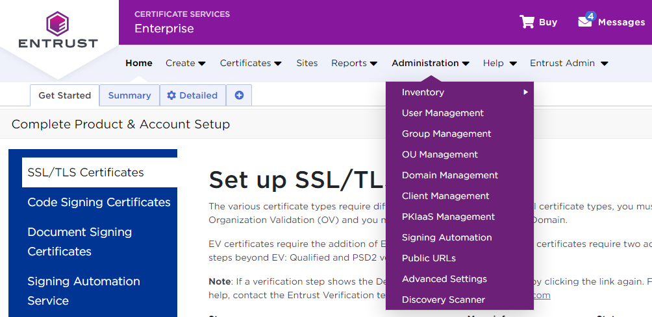Open the Entrust Admin account dropdown
This screenshot has width=652, height=317.
click(x=568, y=63)
